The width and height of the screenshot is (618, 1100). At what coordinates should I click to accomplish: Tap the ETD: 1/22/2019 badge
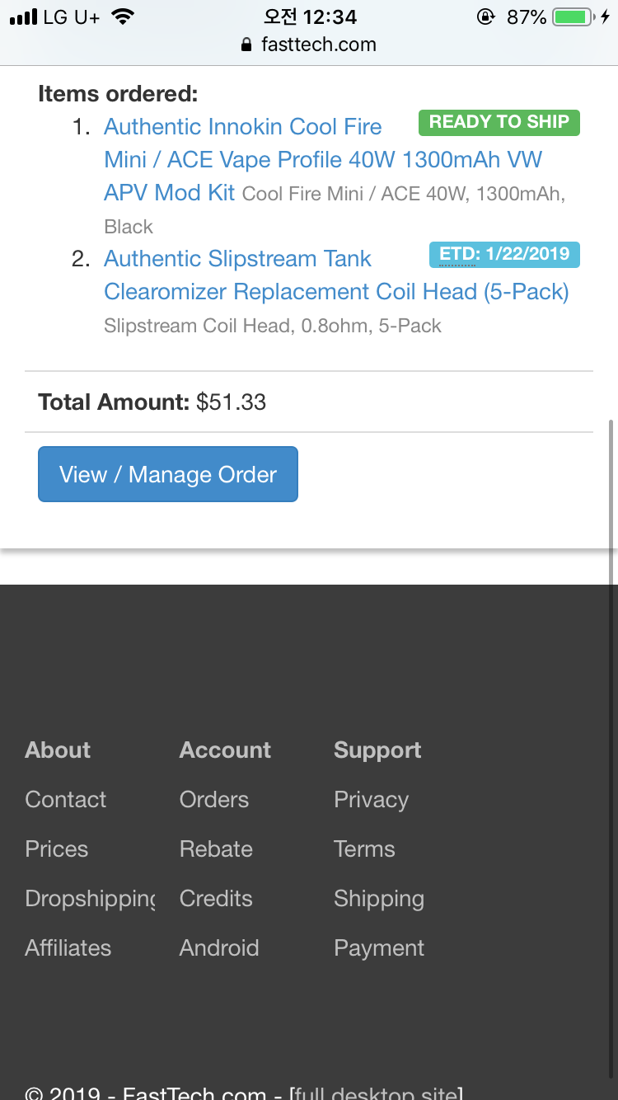pos(504,254)
